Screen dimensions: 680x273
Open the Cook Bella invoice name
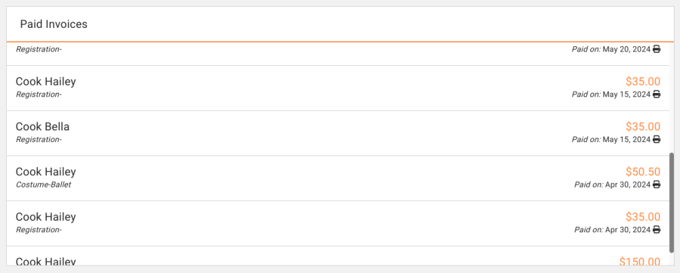pyautogui.click(x=43, y=127)
